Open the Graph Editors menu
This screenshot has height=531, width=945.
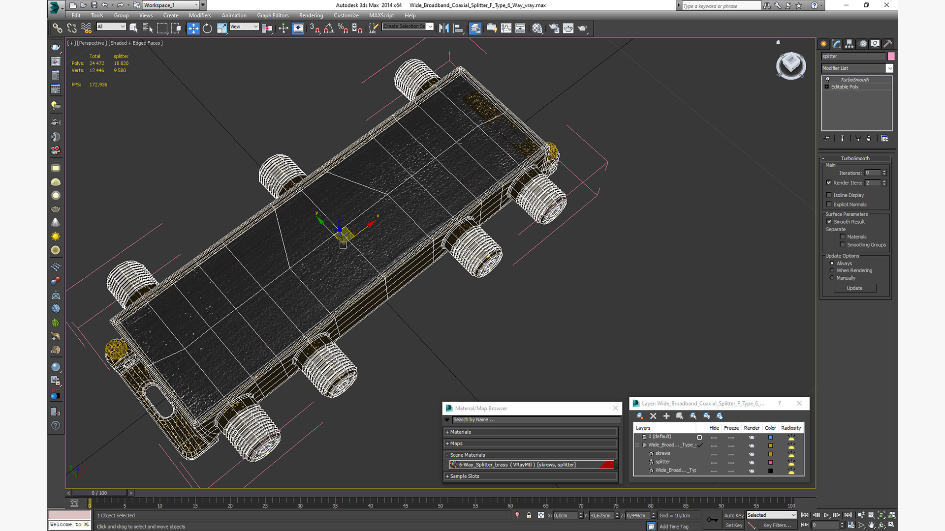pyautogui.click(x=273, y=15)
